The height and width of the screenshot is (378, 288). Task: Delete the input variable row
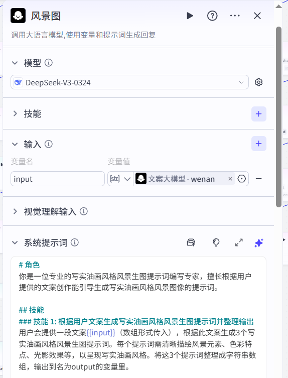(258, 179)
